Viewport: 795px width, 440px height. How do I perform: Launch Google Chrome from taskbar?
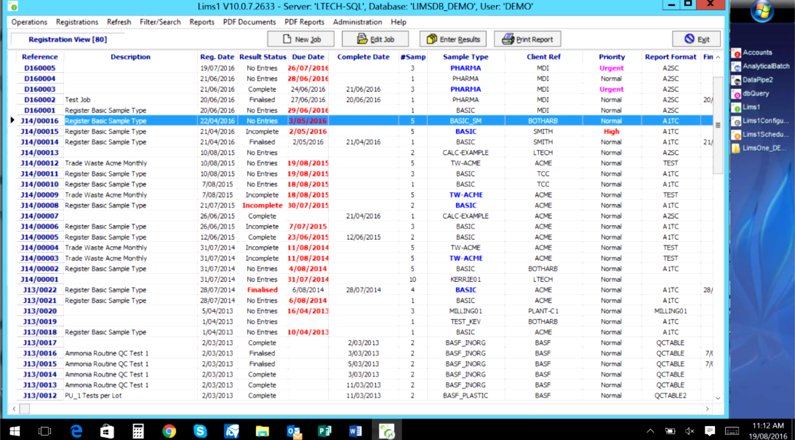[x=169, y=431]
